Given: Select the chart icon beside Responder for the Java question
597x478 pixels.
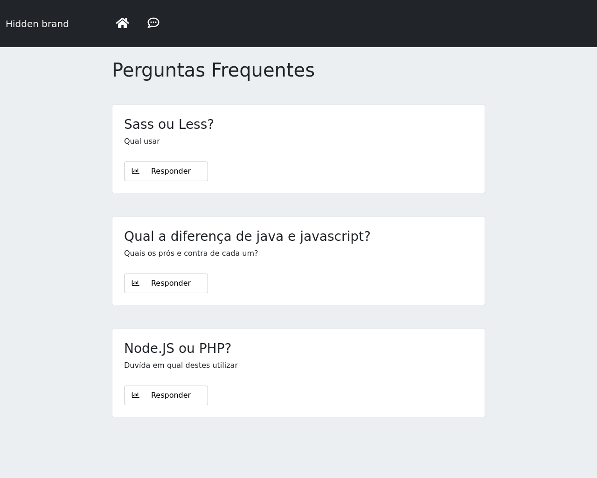Looking at the screenshot, I should (136, 283).
